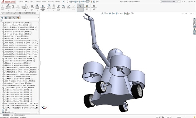Select シャフト部01<1> in the tree

pos(19,59)
